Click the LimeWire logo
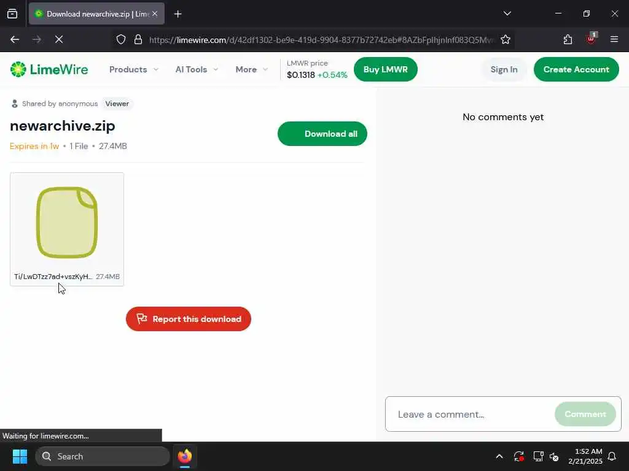This screenshot has width=629, height=471. pyautogui.click(x=49, y=69)
